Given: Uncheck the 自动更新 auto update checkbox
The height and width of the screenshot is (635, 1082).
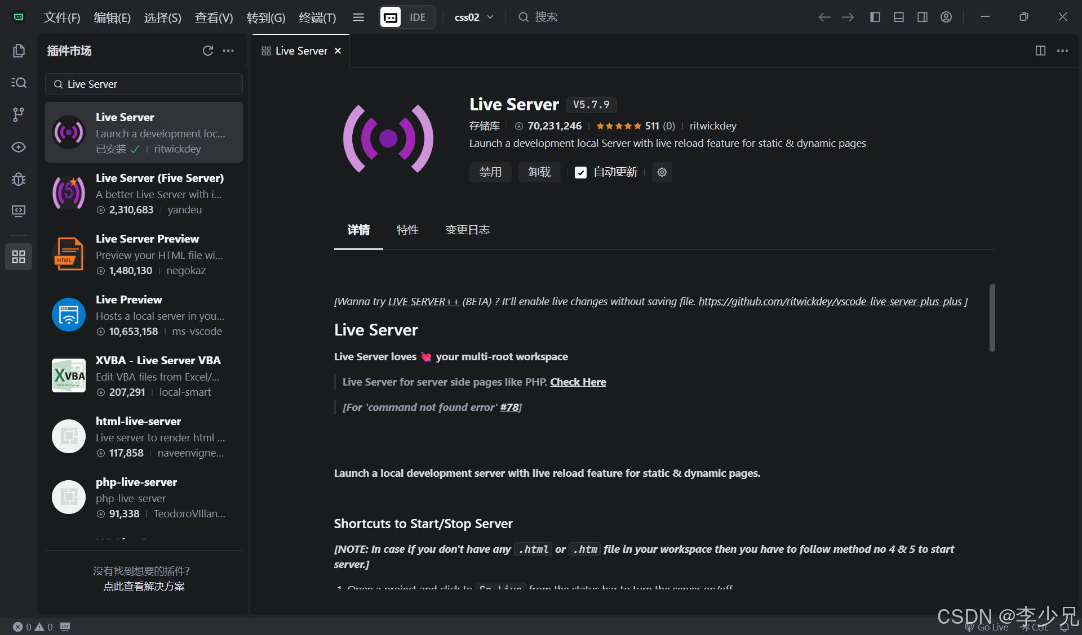Looking at the screenshot, I should point(580,172).
